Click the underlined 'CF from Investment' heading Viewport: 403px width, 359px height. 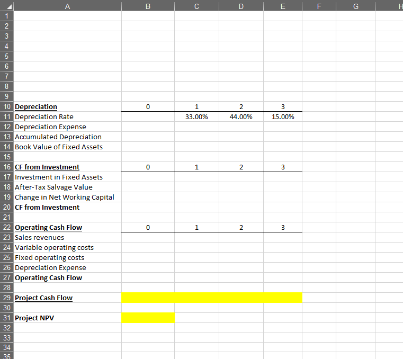(67, 167)
